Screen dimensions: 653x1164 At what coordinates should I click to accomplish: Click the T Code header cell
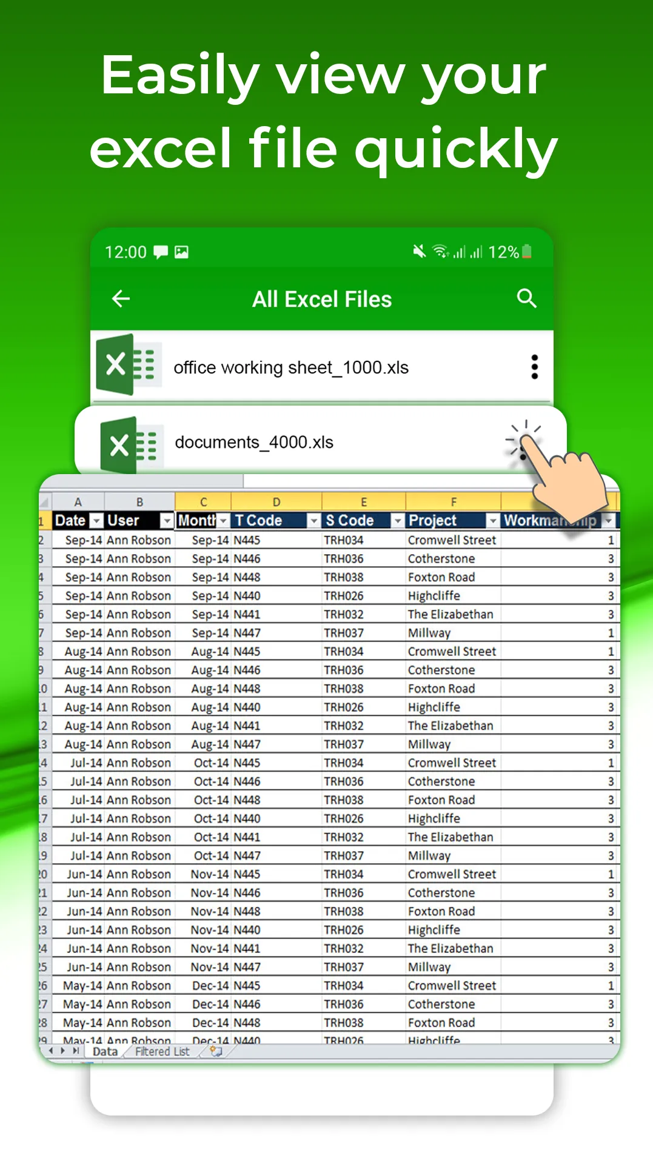coord(276,521)
